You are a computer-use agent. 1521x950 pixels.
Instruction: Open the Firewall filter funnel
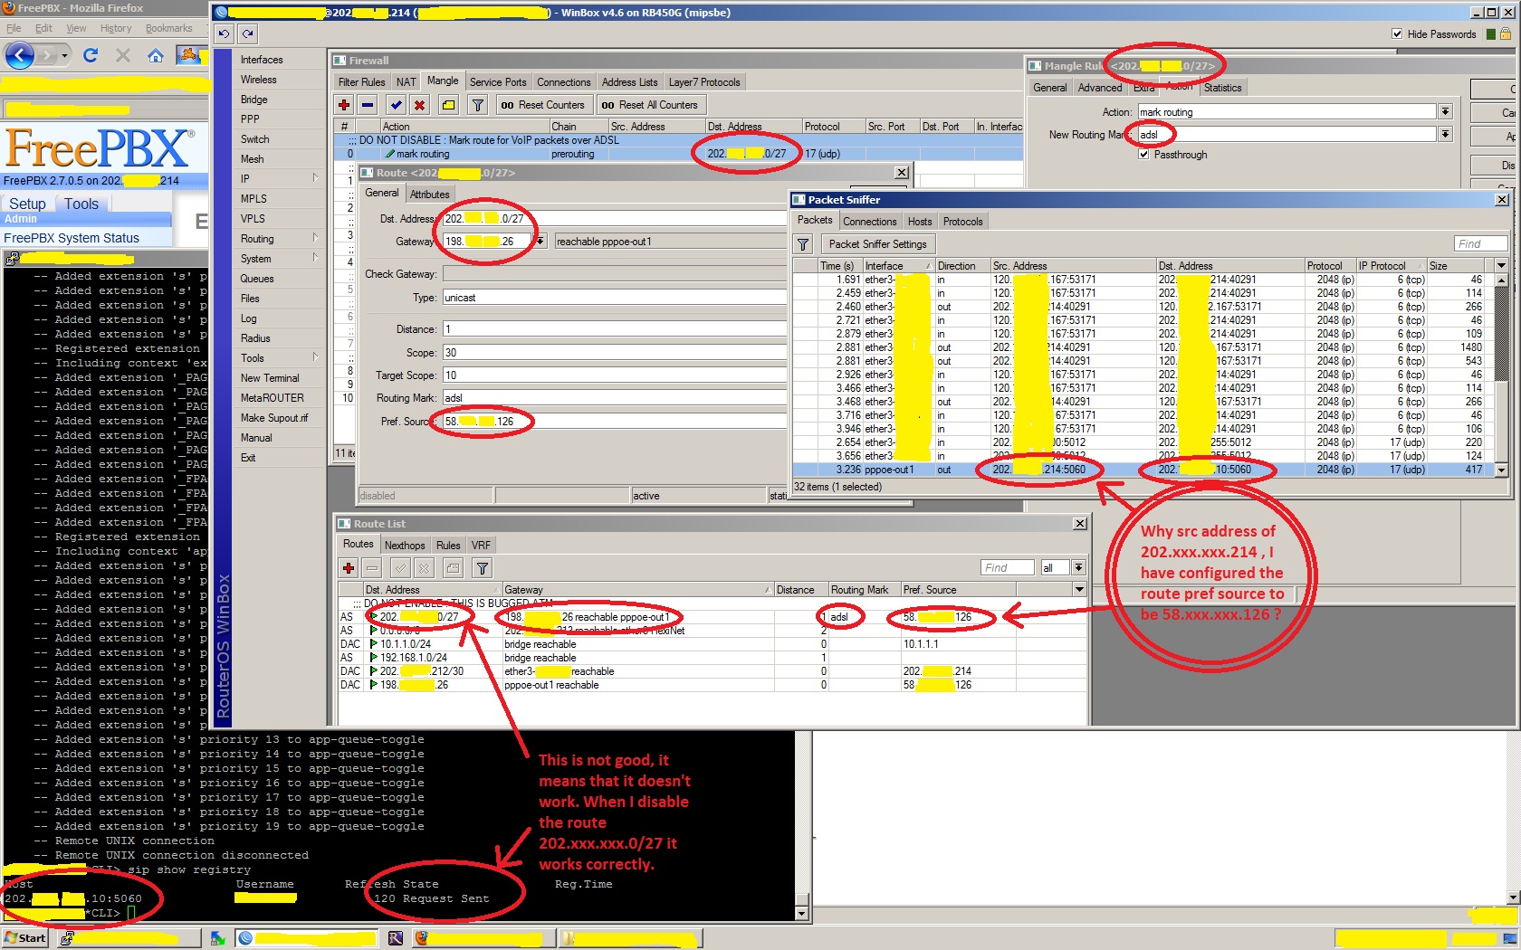(x=478, y=105)
